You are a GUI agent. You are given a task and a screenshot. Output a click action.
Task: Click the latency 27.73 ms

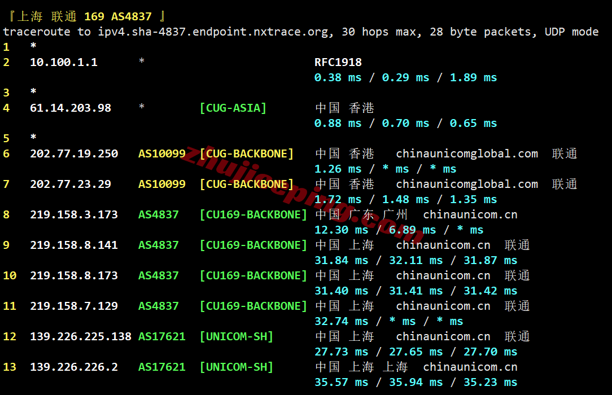(x=341, y=352)
